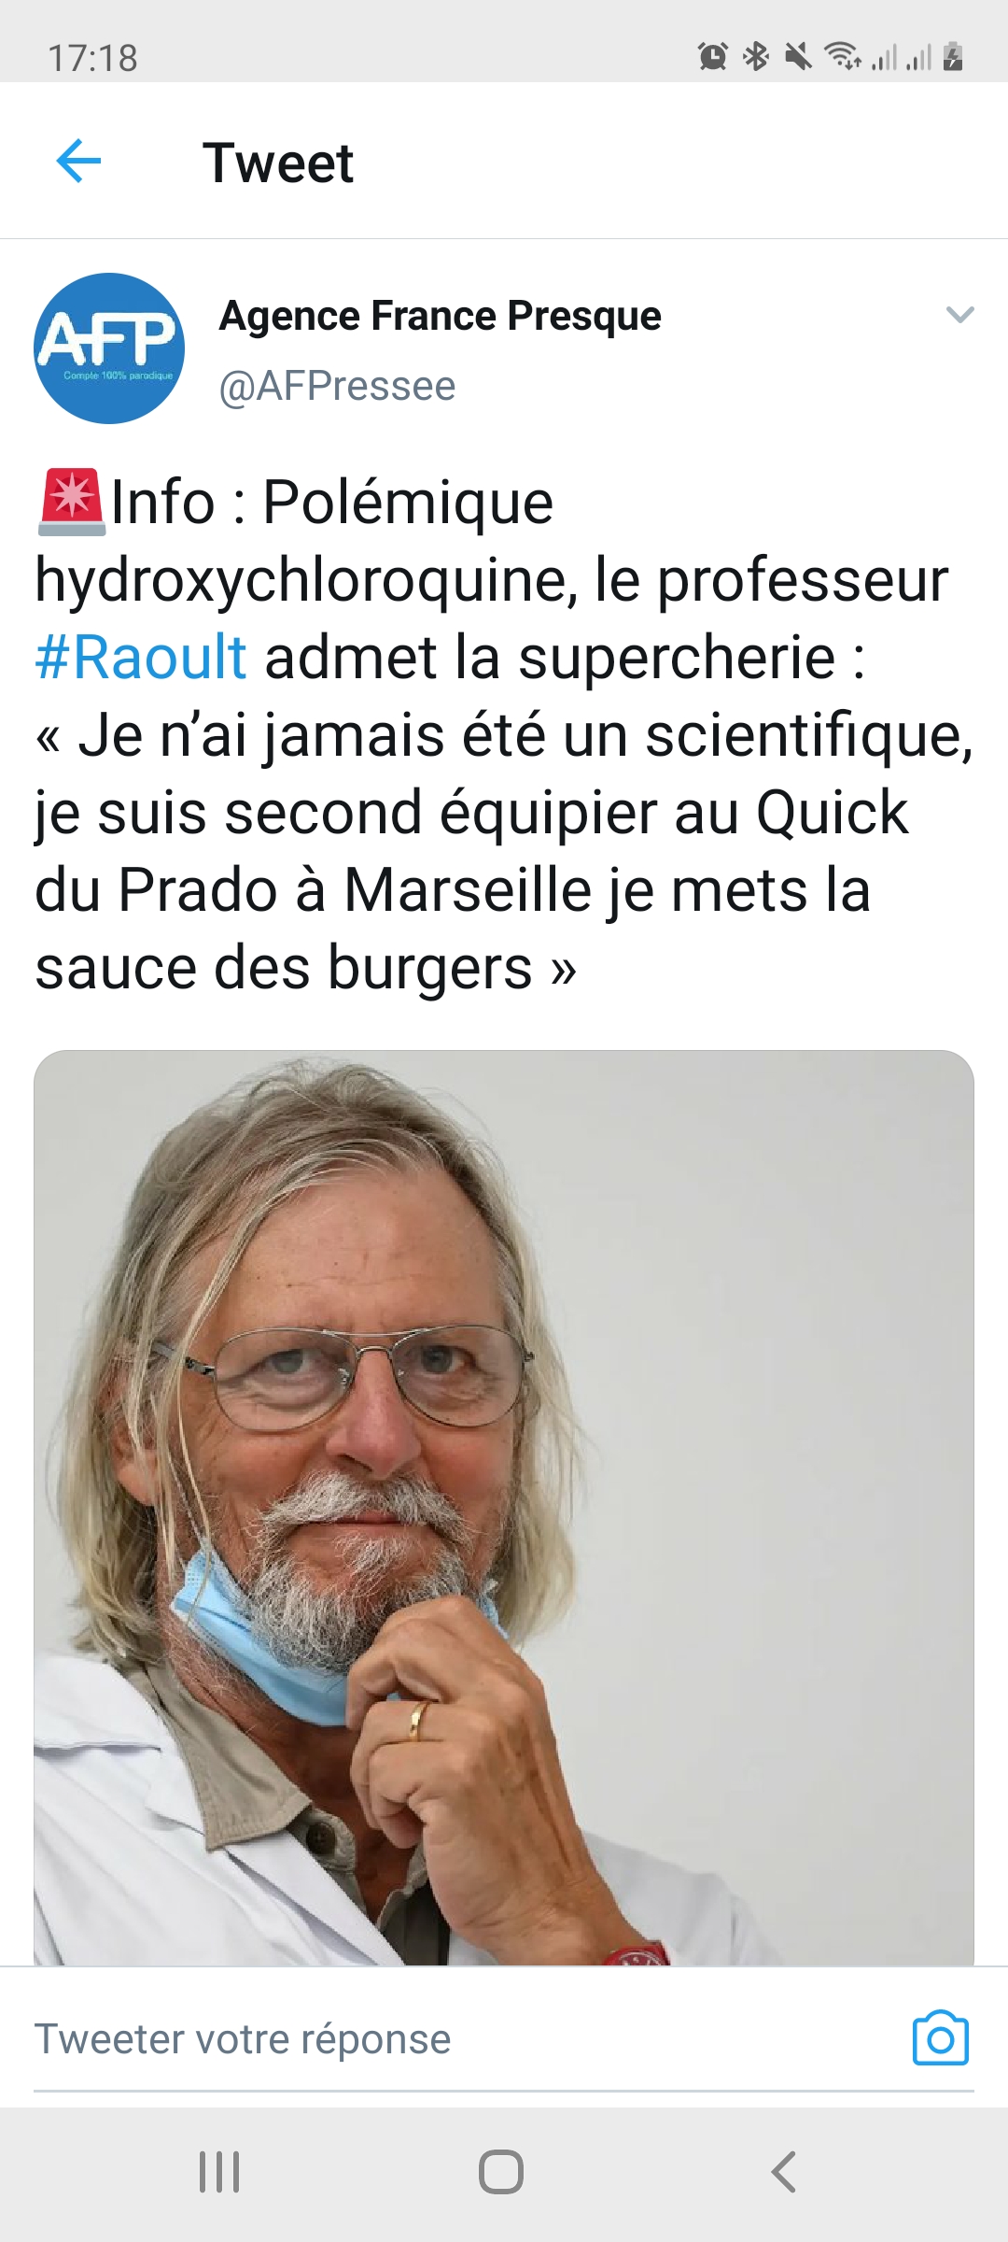
Task: Tap the alarm clock status icon
Action: tap(713, 57)
